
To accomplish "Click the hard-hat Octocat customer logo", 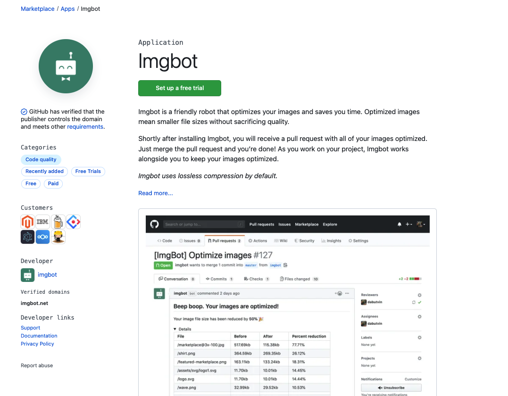I will coord(58,237).
